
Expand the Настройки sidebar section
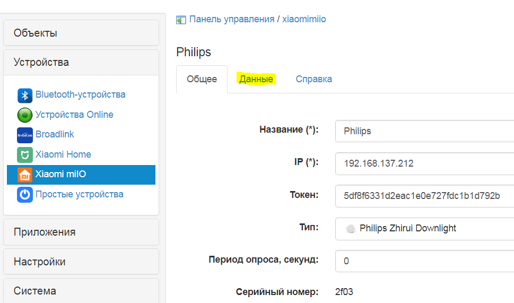(81, 262)
